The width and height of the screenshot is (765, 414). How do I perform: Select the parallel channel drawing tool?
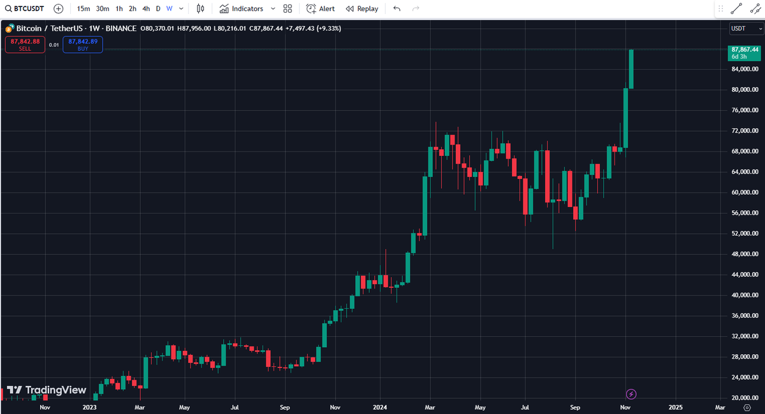point(755,9)
